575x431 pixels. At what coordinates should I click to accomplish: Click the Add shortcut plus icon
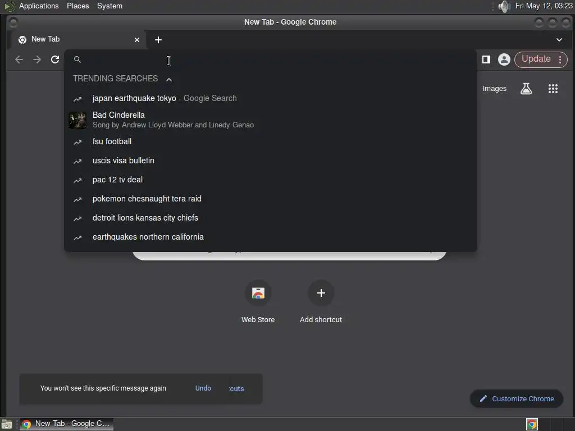[321, 293]
